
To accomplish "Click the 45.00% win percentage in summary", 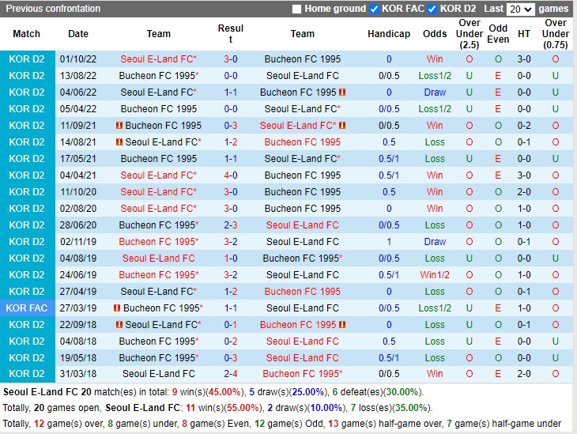I will coord(224,392).
